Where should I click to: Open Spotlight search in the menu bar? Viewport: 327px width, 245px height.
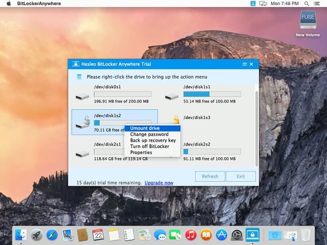point(306,4)
